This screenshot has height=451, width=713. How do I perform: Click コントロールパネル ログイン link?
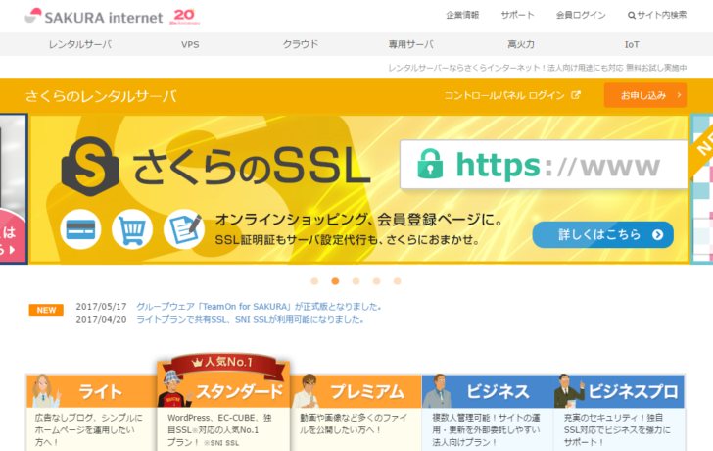[x=512, y=95]
